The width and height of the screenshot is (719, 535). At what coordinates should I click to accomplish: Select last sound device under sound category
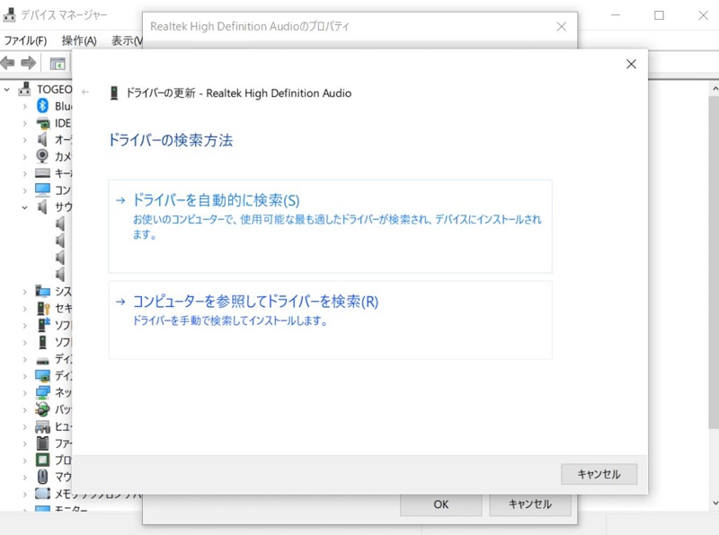(x=59, y=274)
